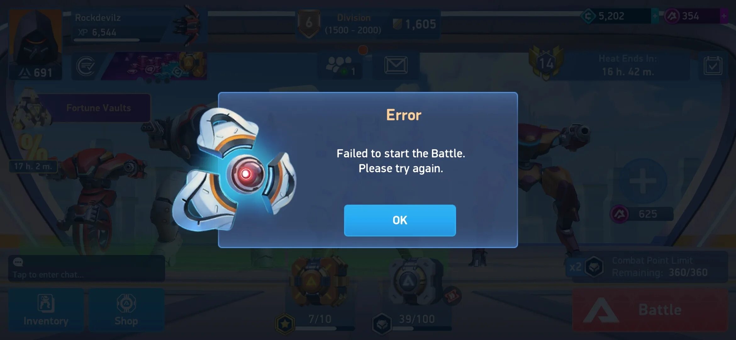The height and width of the screenshot is (340, 736).
Task: Add credits with the plus next to 5,202
Action: click(655, 16)
